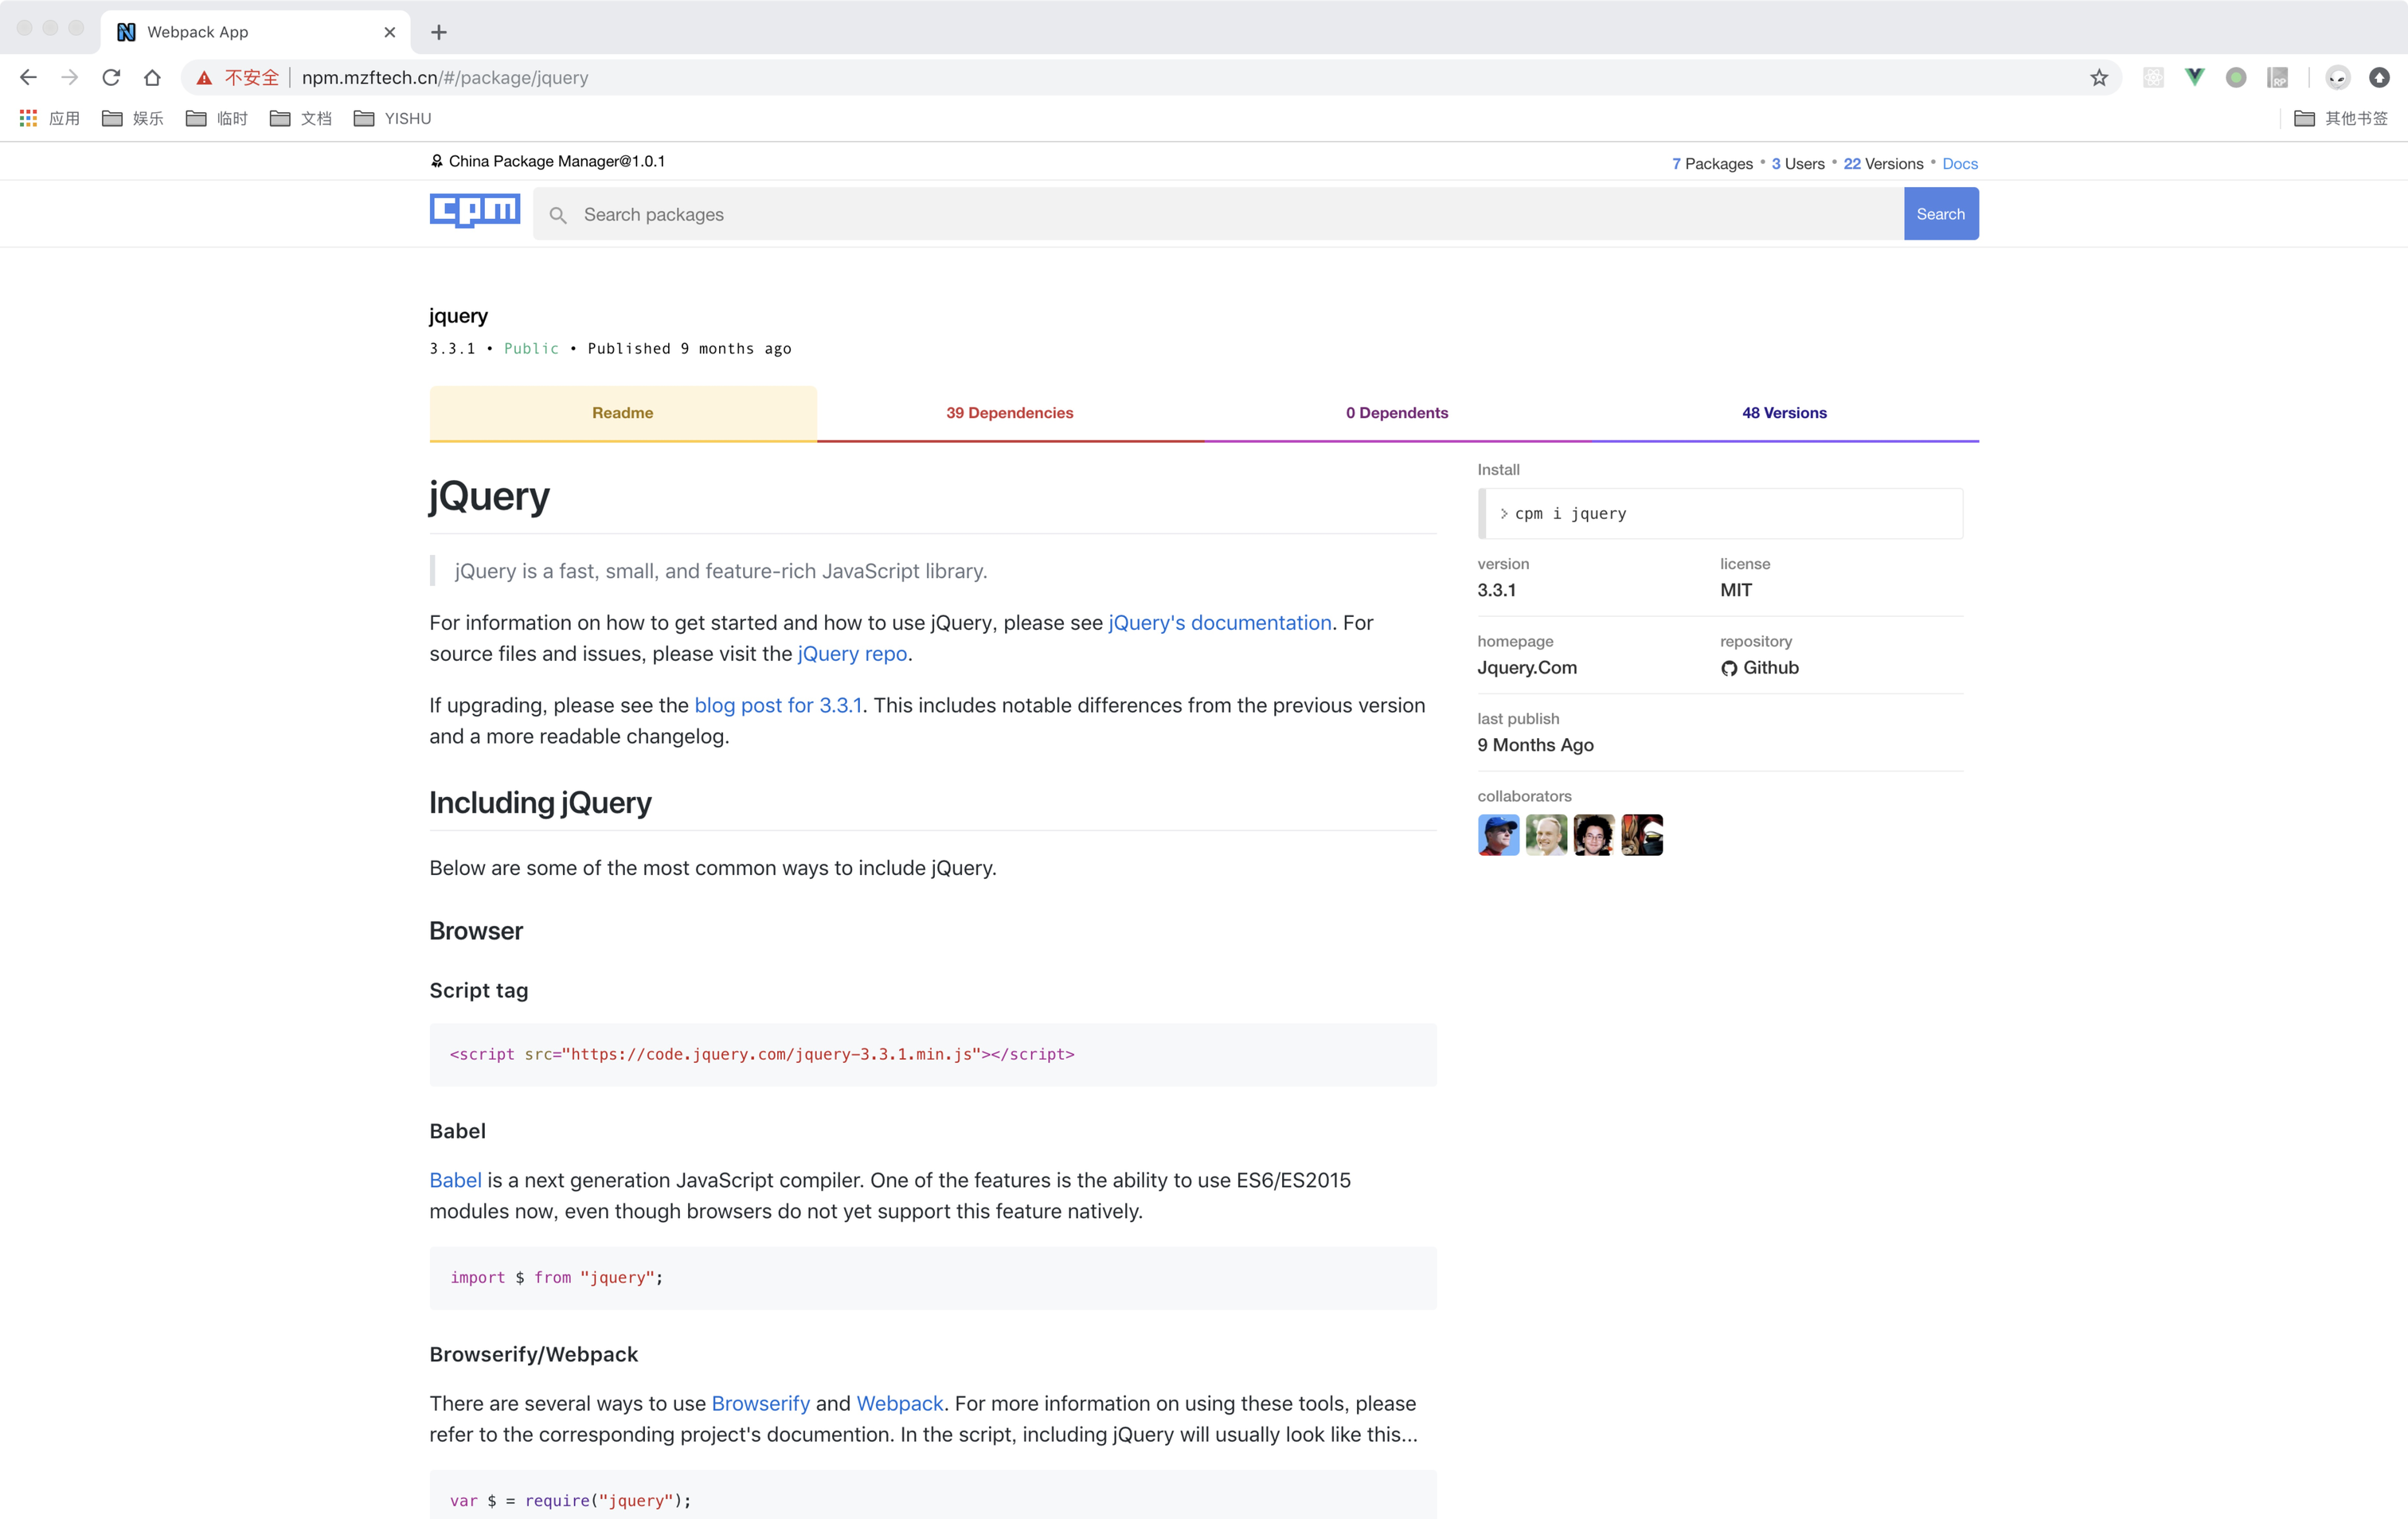Open the Jquery.Com homepage link
2408x1519 pixels.
coord(1526,667)
